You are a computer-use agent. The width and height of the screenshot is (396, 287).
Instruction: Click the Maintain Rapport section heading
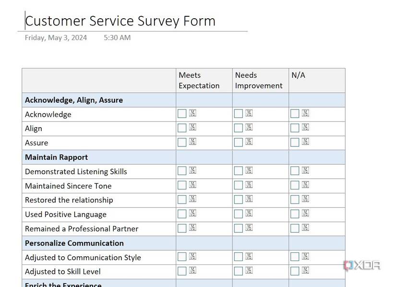point(57,157)
